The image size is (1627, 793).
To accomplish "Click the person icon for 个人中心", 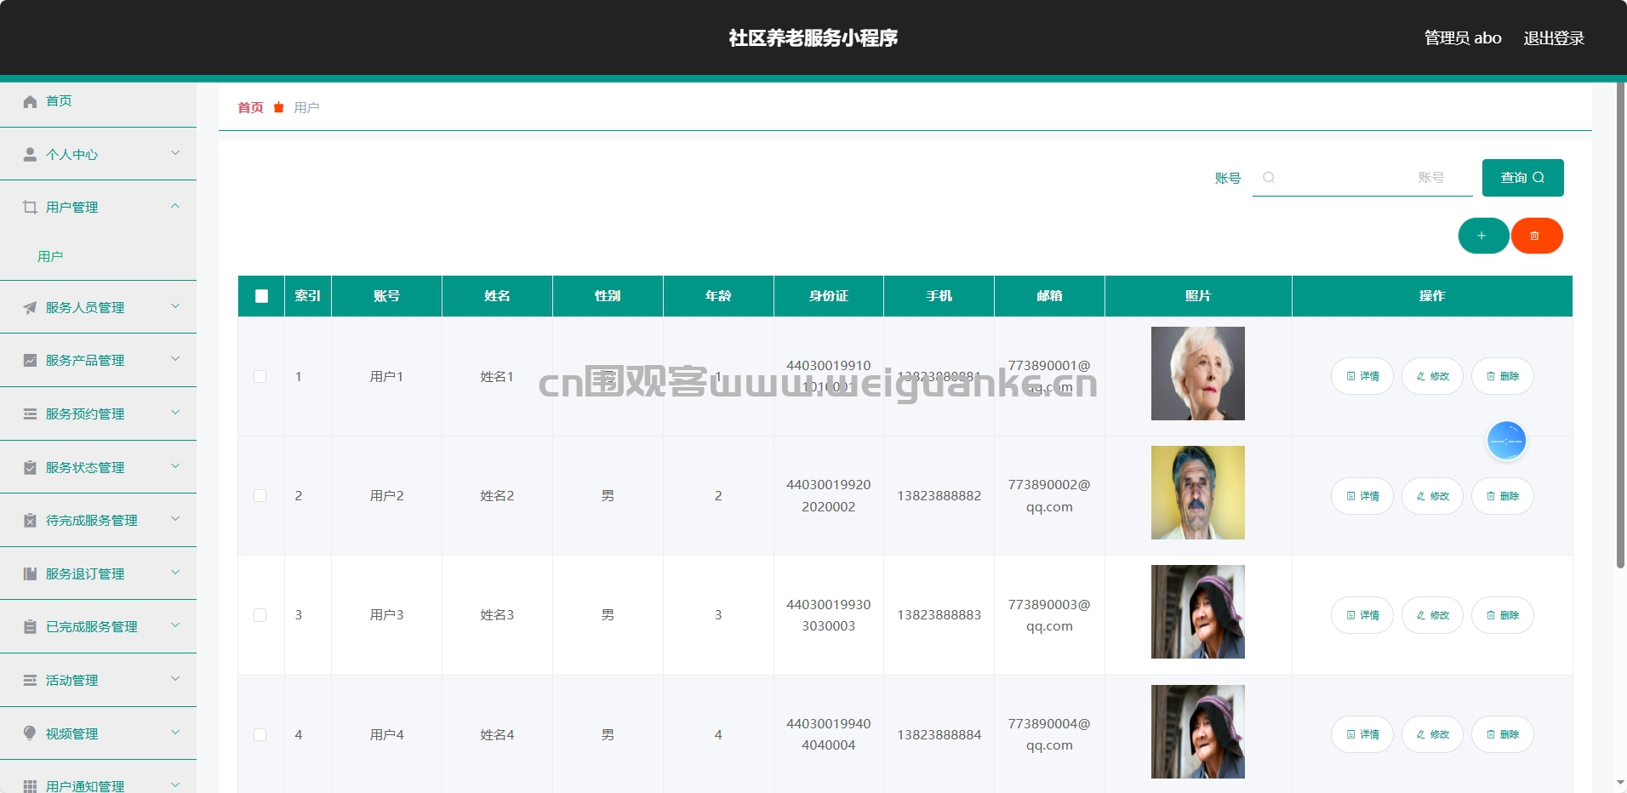I will pos(30,154).
